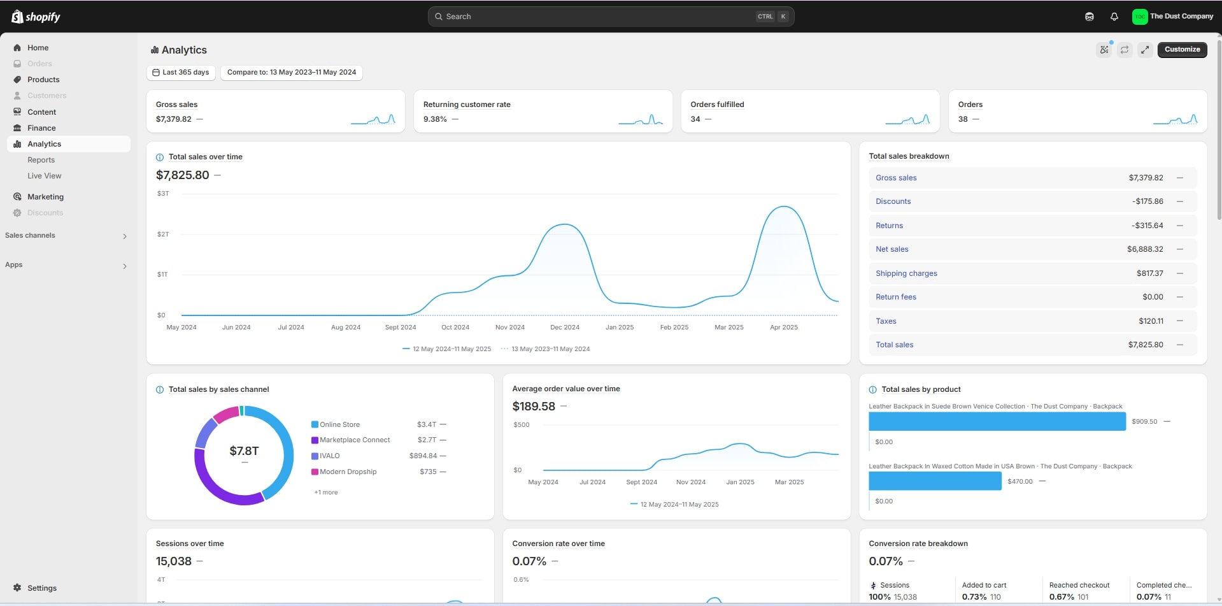
Task: Click the info icon beside Total sales over time
Action: pos(160,157)
